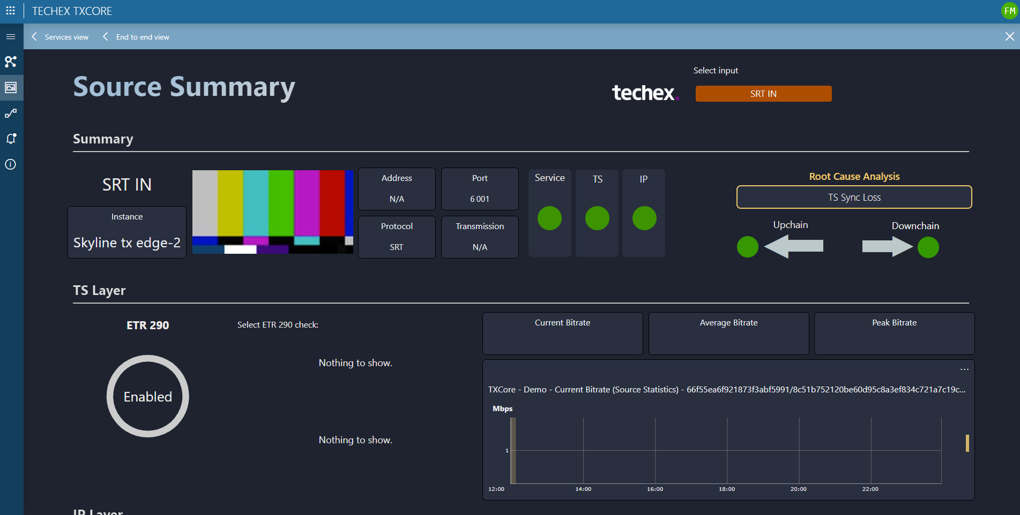Click the Service green status circle
The height and width of the screenshot is (515, 1020).
[549, 218]
